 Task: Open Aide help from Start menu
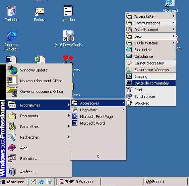[x=38, y=148]
